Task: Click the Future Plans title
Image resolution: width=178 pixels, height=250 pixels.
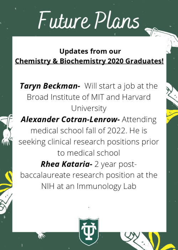Action: point(89,21)
